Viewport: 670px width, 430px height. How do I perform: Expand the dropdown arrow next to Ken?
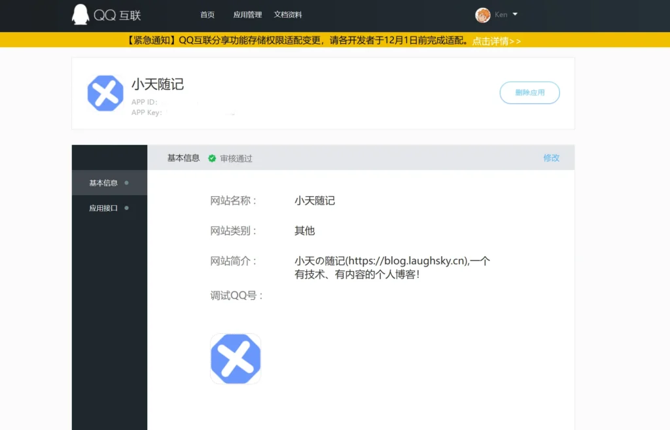point(514,14)
